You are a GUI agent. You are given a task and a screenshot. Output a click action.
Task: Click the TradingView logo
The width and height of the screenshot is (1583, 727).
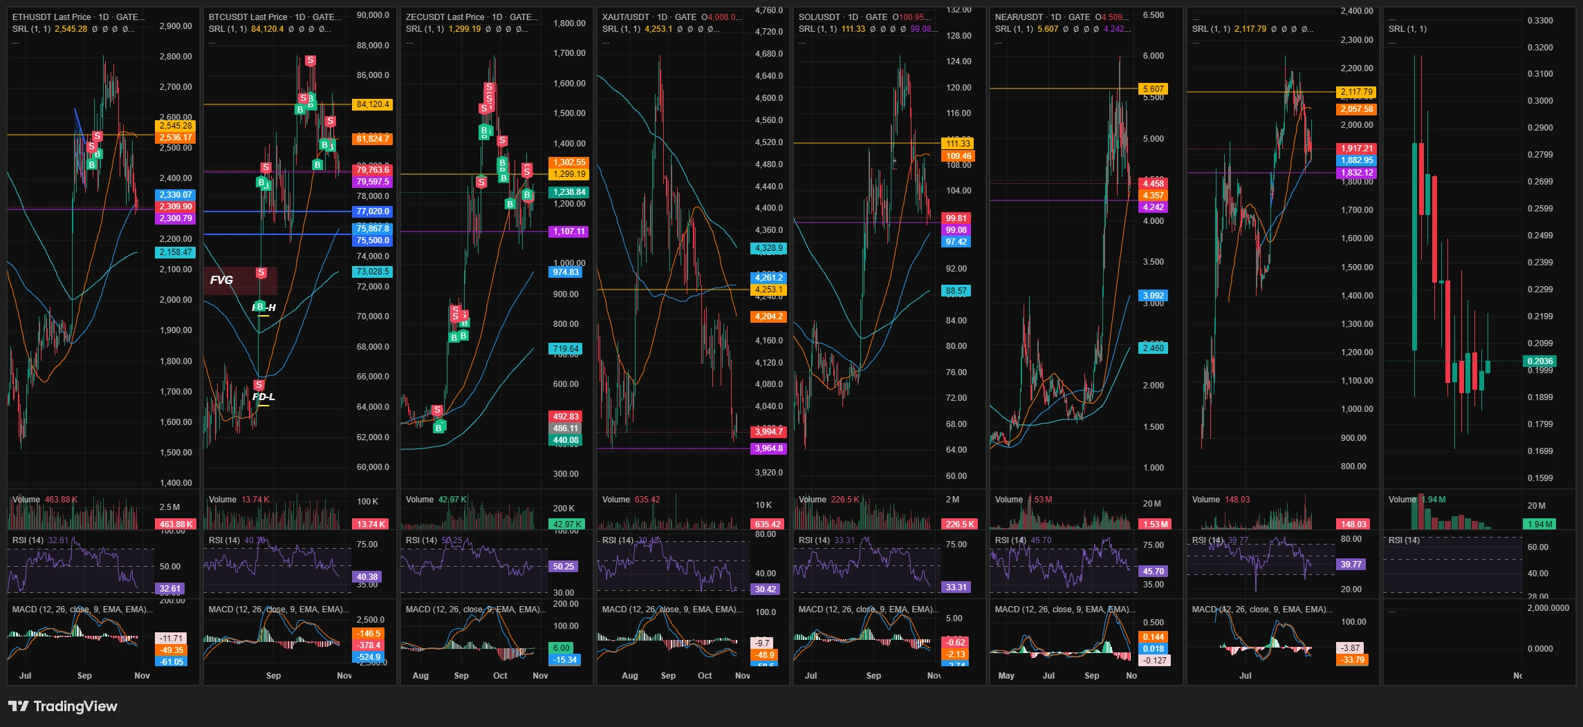63,706
